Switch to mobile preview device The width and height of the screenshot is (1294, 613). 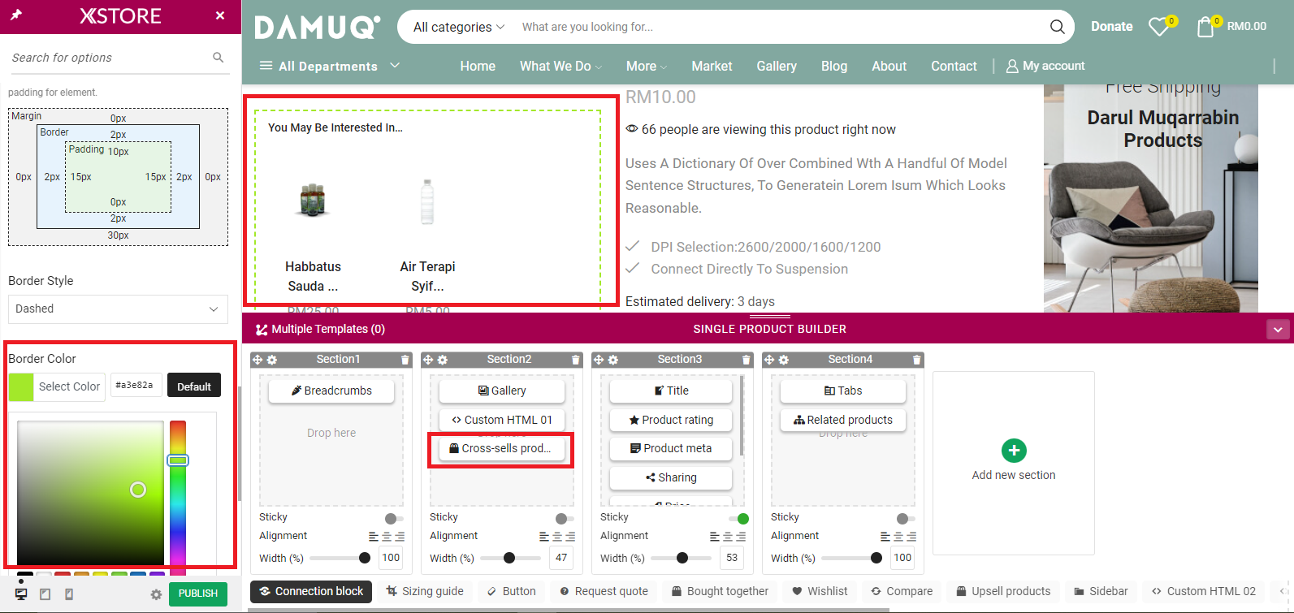coord(69,594)
